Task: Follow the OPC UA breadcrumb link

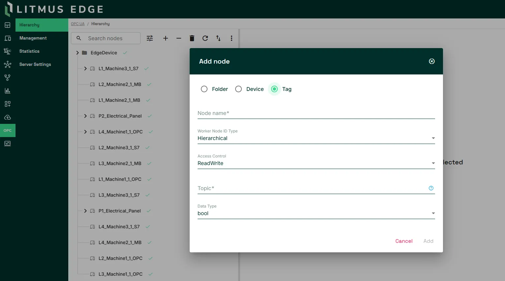Action: (x=78, y=24)
